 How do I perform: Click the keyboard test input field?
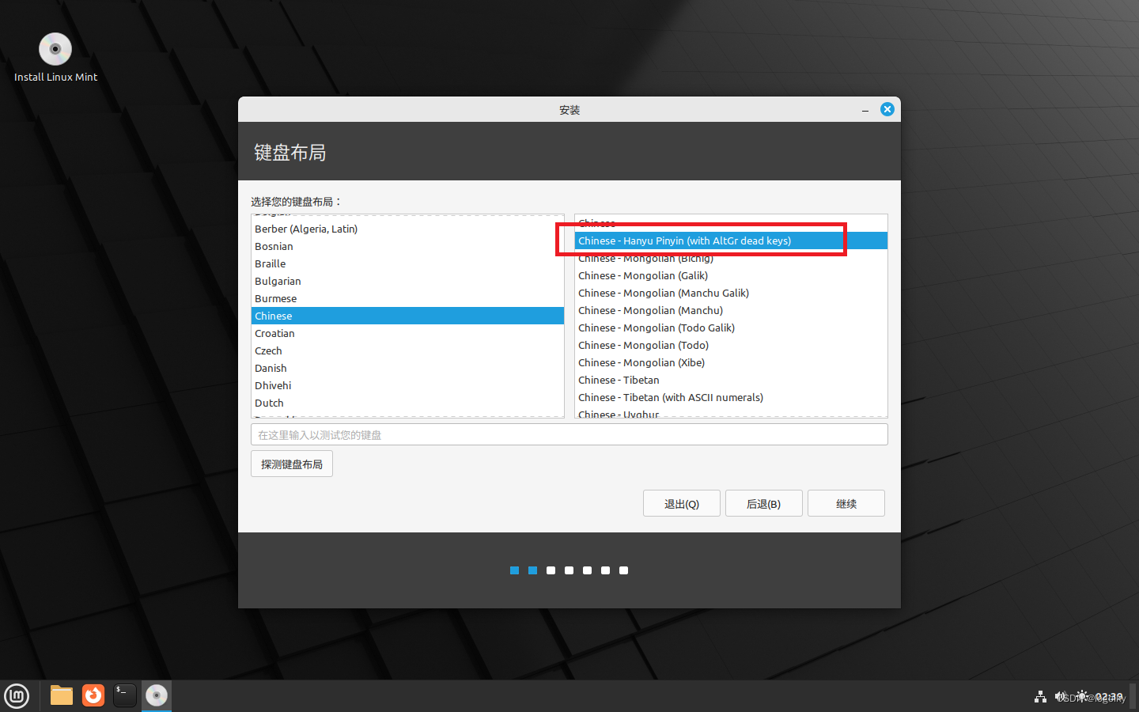tap(569, 434)
